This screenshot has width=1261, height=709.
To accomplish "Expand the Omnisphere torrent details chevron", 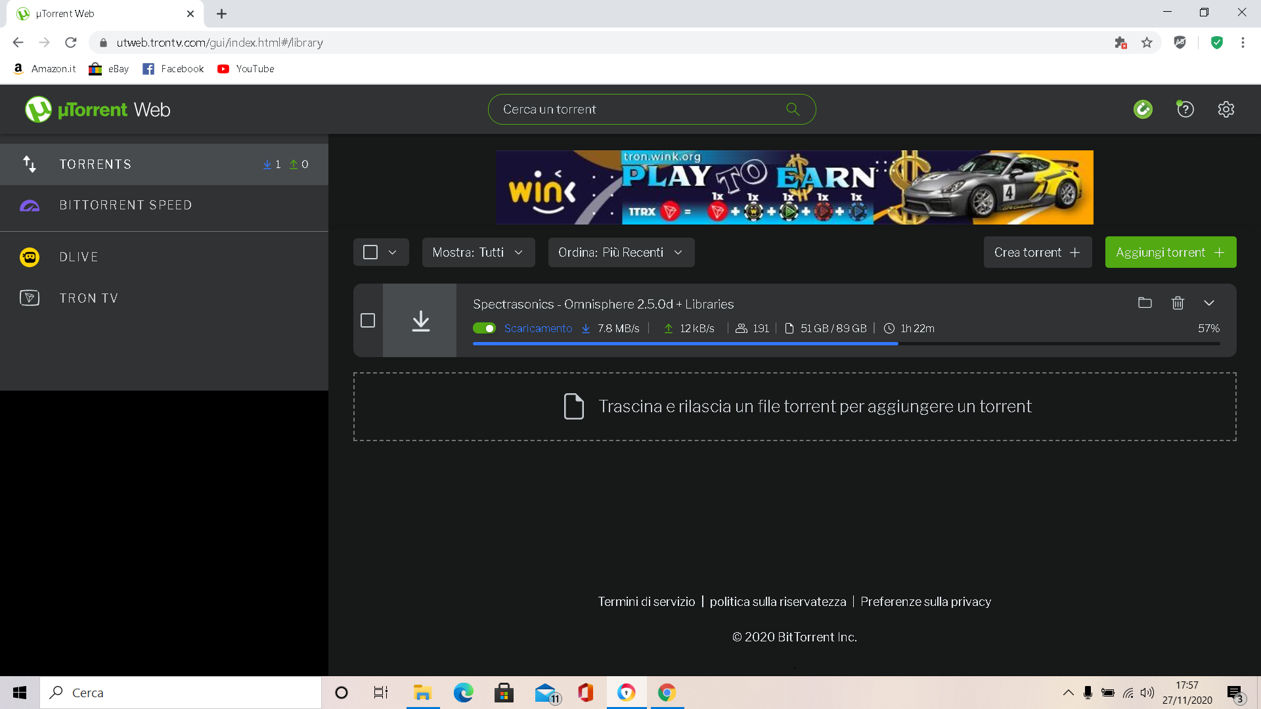I will click(1209, 303).
